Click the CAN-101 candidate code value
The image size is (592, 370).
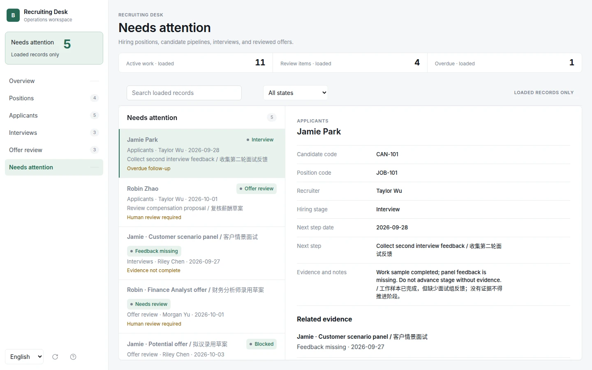point(387,155)
